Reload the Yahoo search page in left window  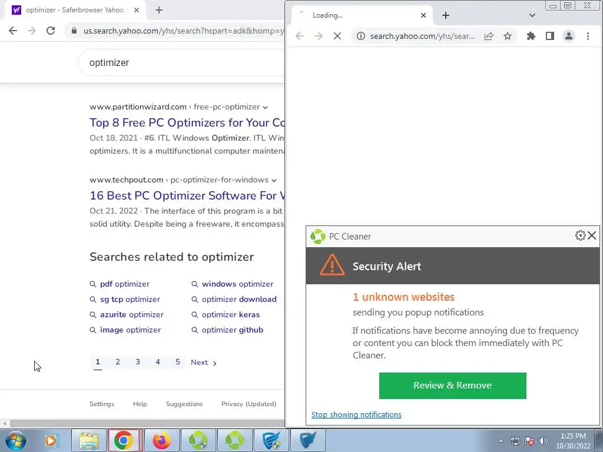pyautogui.click(x=51, y=31)
